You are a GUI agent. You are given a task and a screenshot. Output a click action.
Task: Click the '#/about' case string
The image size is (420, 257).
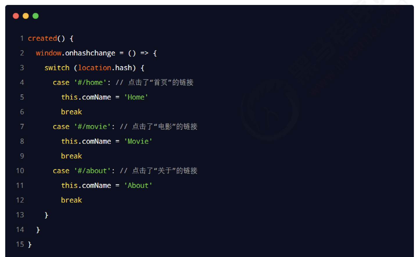[x=92, y=171]
